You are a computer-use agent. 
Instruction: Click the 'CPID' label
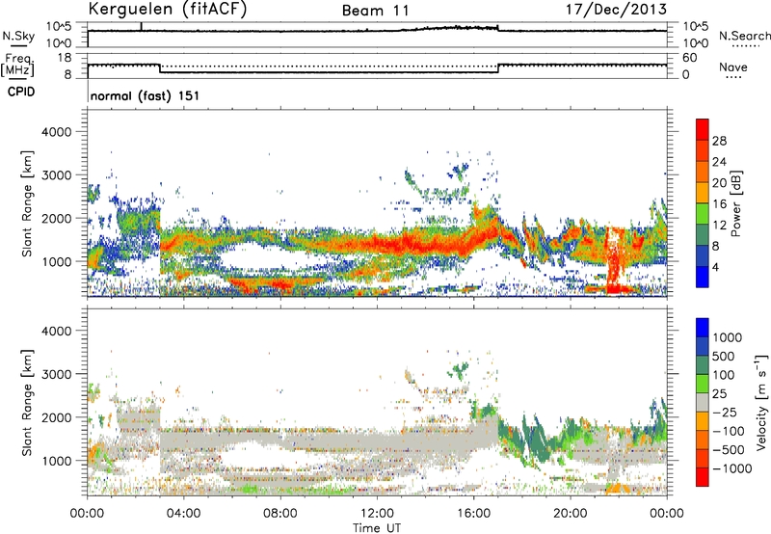coord(21,92)
